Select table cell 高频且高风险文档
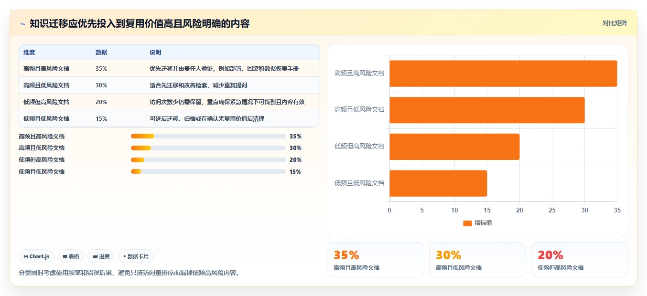Image resolution: width=647 pixels, height=296 pixels. pyautogui.click(x=46, y=69)
